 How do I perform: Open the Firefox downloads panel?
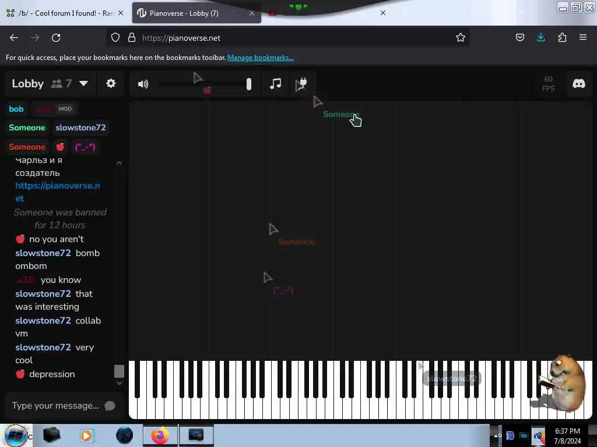[540, 37]
